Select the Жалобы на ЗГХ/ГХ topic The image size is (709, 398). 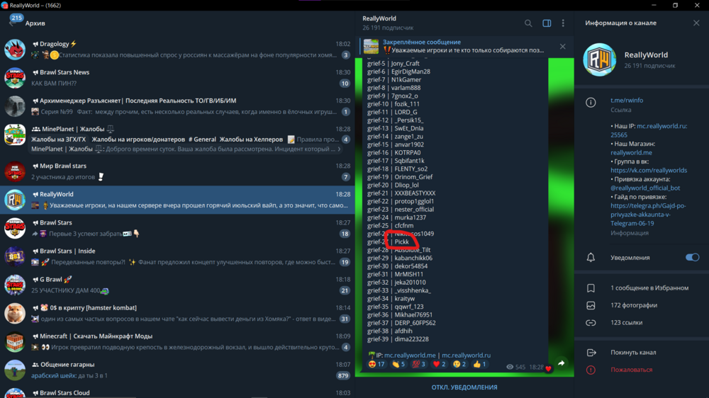point(58,139)
